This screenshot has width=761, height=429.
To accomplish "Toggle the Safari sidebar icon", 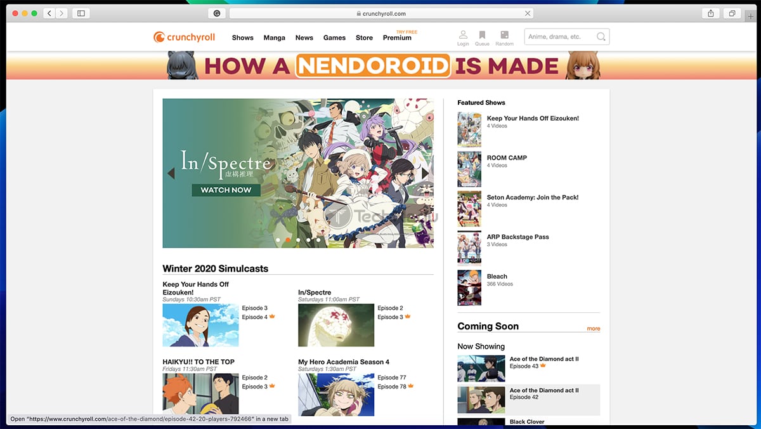I will (81, 13).
